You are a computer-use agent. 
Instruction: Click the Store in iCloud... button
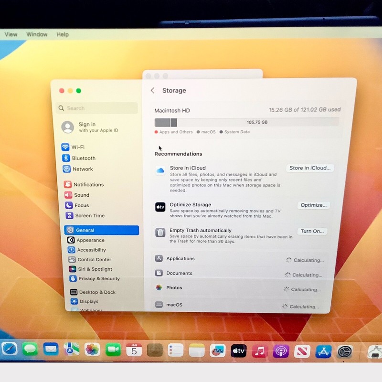(x=310, y=168)
